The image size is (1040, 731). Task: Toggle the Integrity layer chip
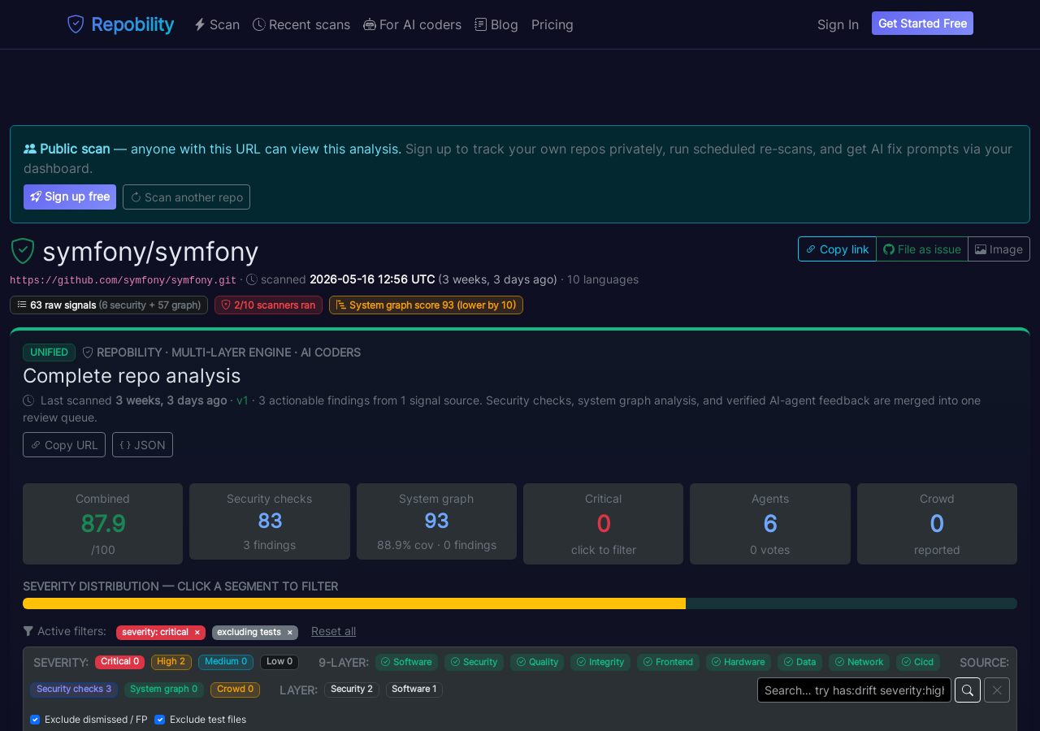tap(600, 662)
